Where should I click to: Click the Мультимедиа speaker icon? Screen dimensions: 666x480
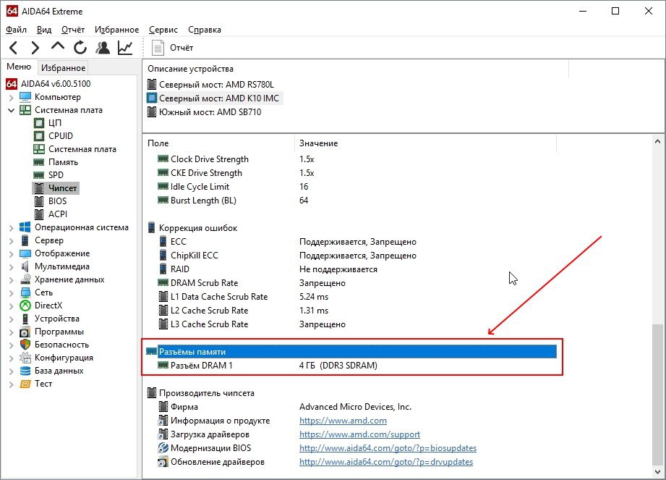click(x=25, y=266)
